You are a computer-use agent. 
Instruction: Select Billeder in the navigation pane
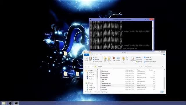coord(90,85)
